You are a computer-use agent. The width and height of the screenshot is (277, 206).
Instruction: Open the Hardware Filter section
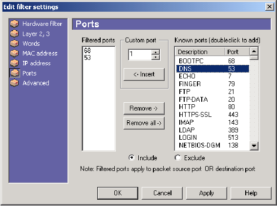(42, 24)
